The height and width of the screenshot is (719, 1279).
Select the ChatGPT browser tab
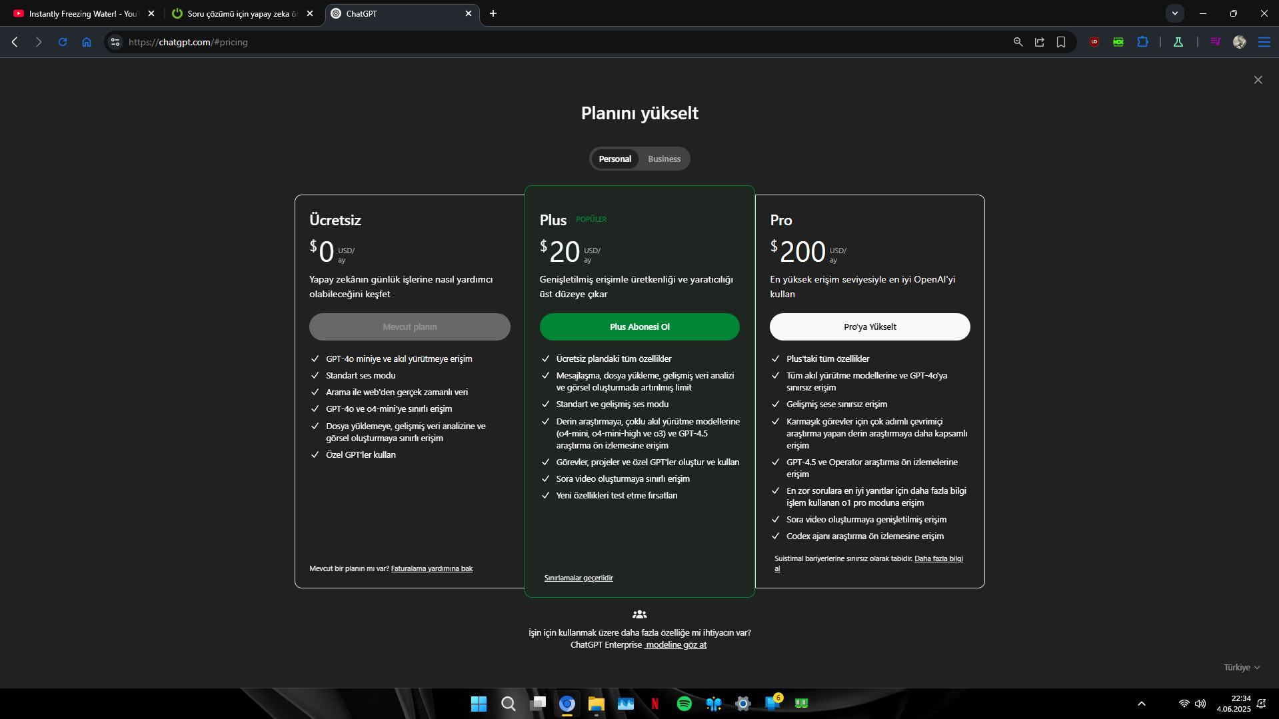click(402, 13)
